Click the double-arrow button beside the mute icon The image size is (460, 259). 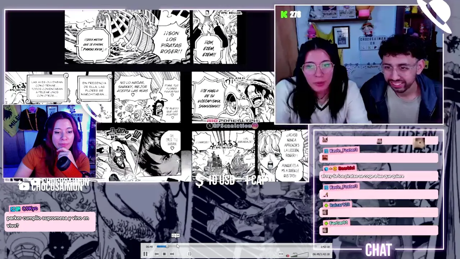(281, 254)
